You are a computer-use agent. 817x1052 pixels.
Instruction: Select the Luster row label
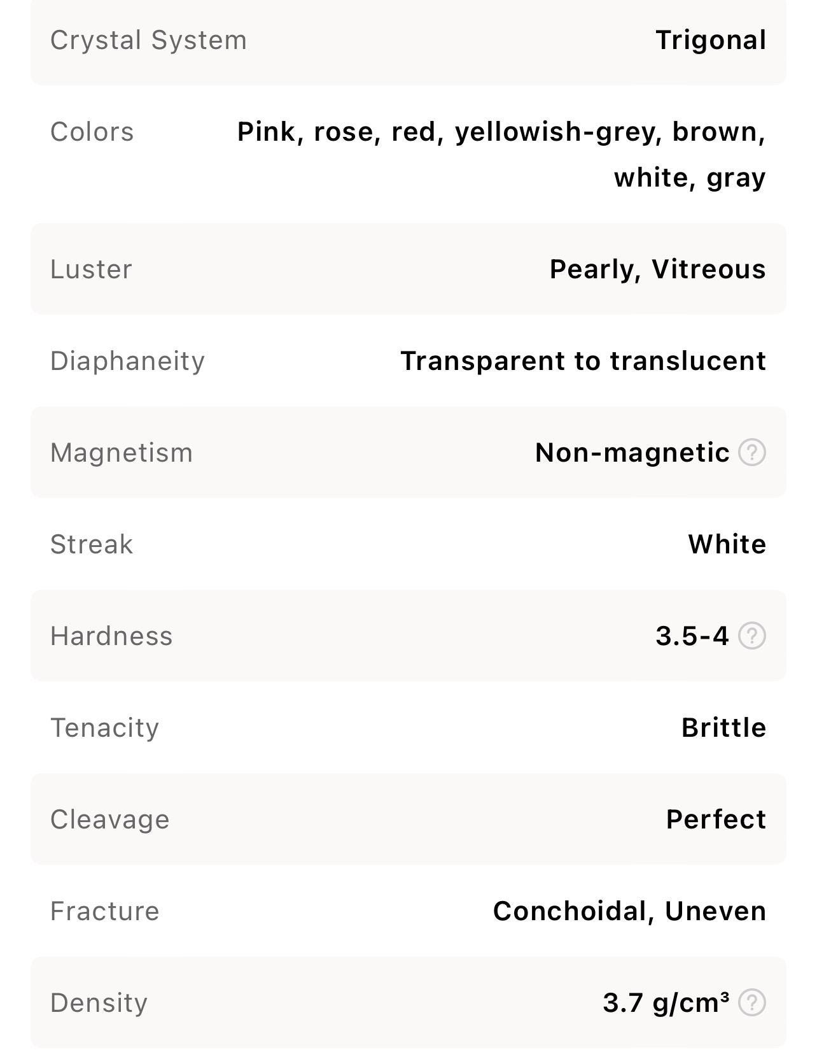point(91,269)
